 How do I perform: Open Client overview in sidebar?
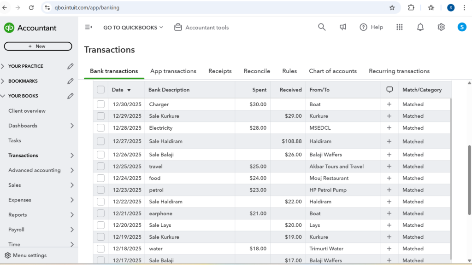coord(27,111)
